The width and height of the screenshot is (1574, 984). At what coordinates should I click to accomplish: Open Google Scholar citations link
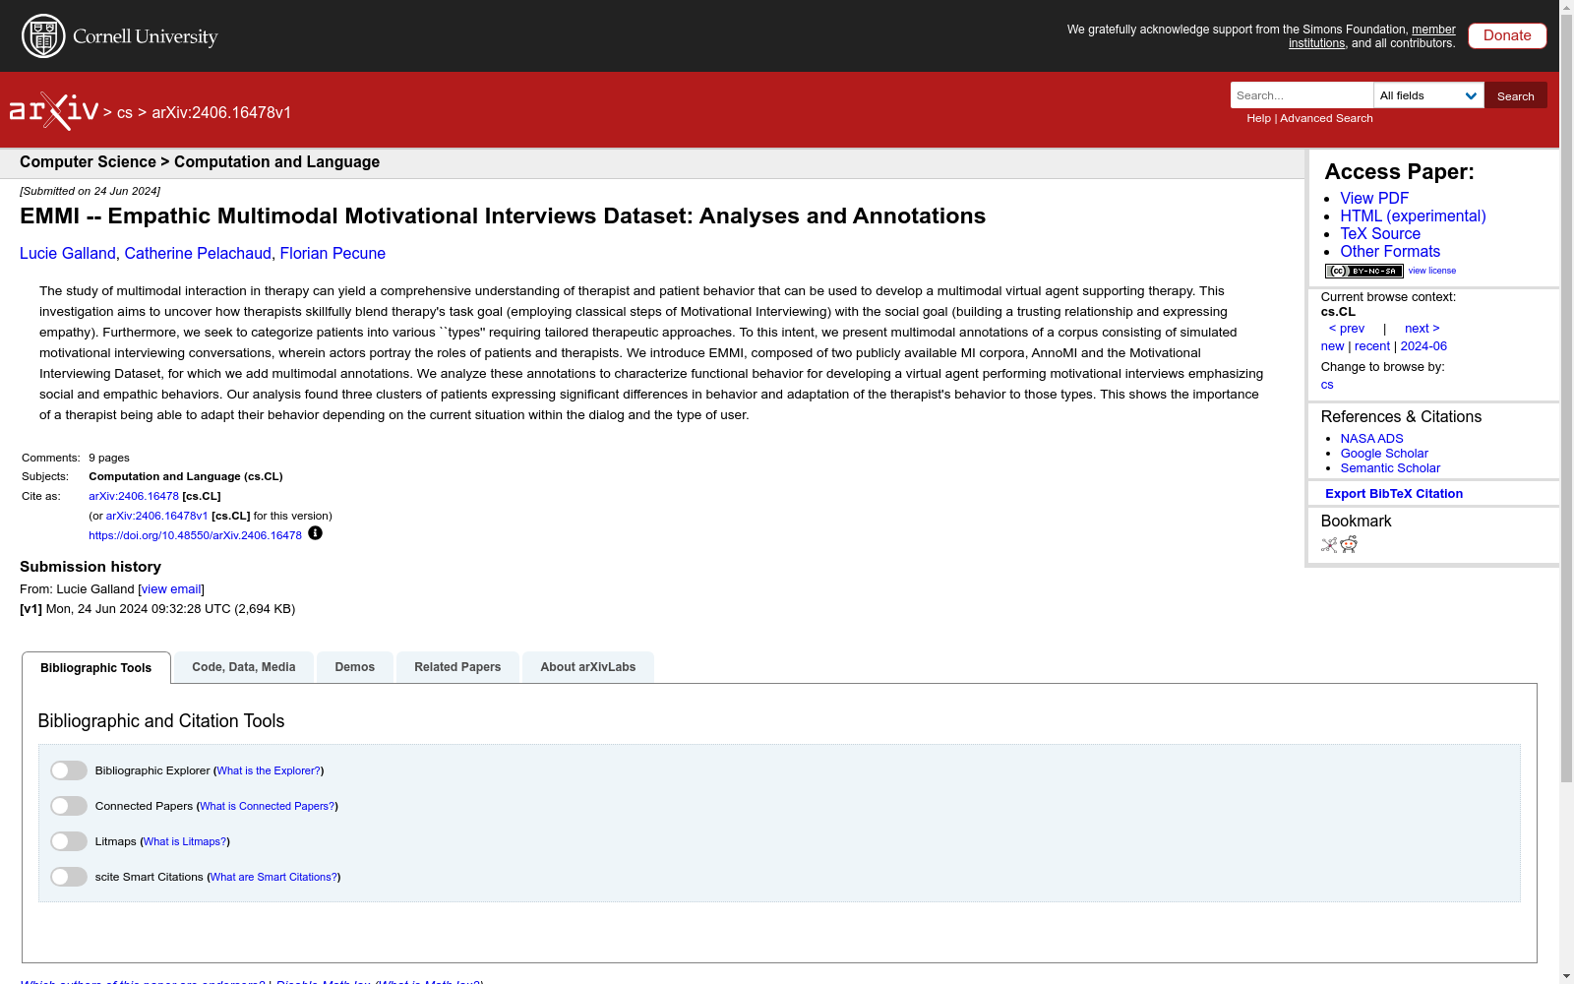tap(1384, 454)
